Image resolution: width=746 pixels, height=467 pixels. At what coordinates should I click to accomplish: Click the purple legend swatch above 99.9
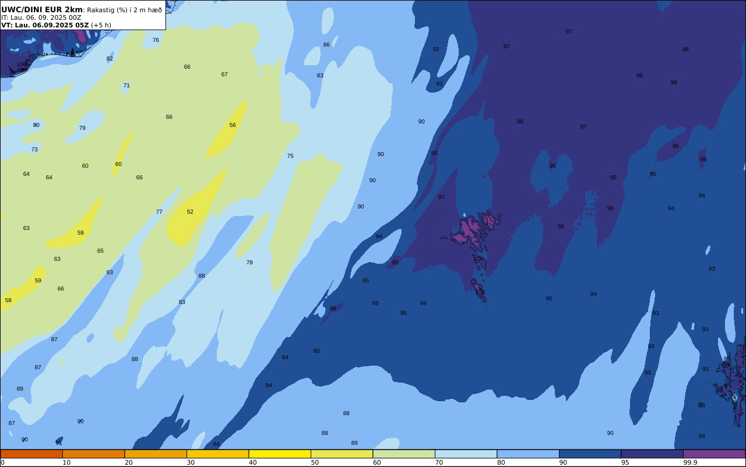click(x=714, y=454)
